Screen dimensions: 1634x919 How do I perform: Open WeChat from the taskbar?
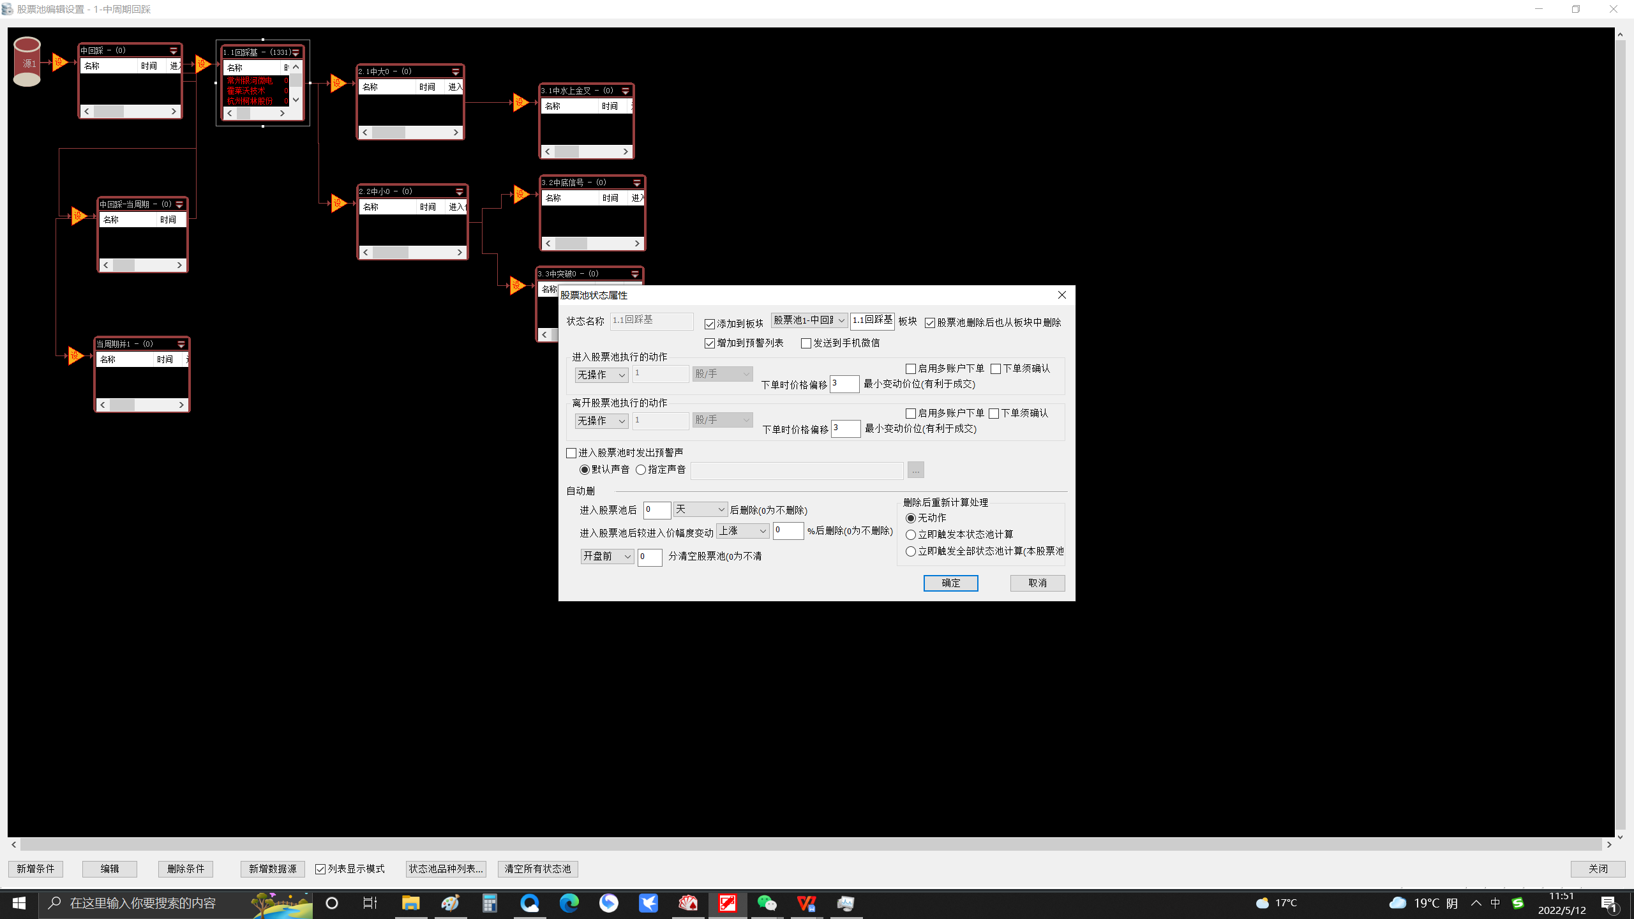coord(767,903)
